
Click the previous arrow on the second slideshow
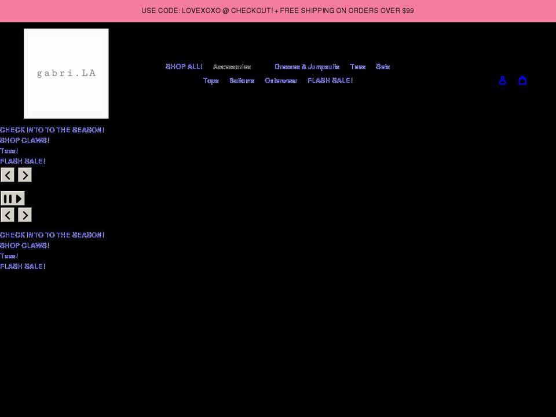click(8, 214)
